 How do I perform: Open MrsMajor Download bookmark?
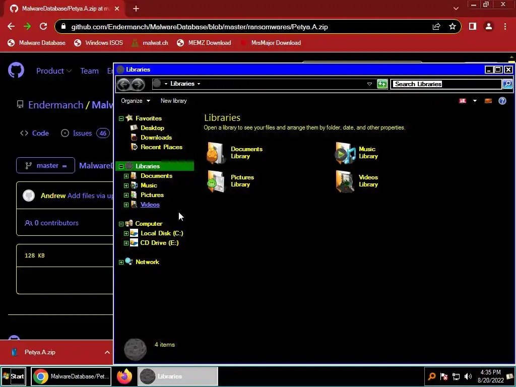(x=271, y=43)
